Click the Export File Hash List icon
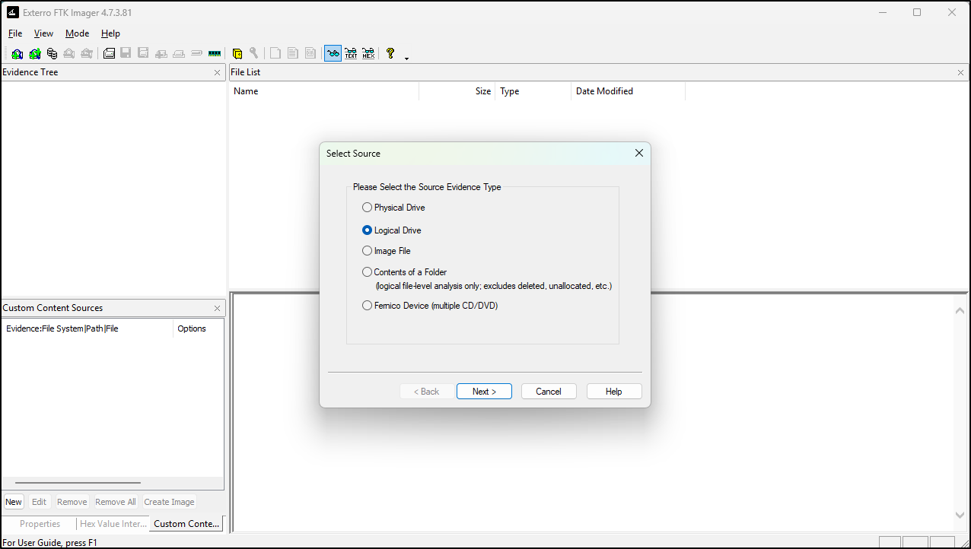Image resolution: width=971 pixels, height=549 pixels. [293, 53]
